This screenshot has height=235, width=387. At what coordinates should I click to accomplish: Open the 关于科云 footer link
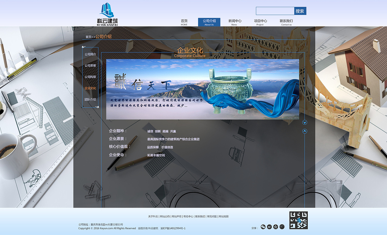(153, 217)
